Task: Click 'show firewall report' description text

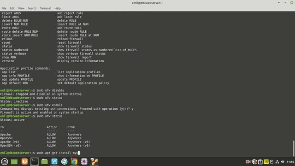Action: [x=74, y=57]
